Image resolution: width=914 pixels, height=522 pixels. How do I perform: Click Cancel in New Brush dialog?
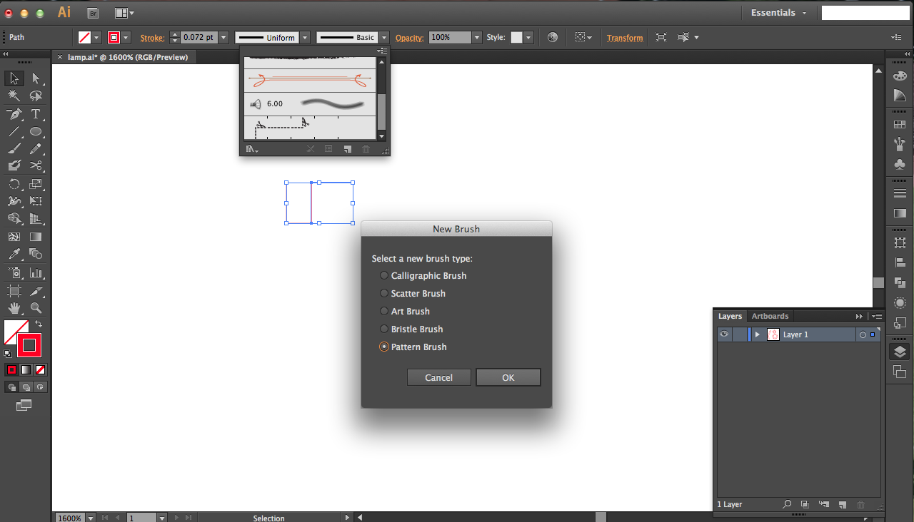438,377
